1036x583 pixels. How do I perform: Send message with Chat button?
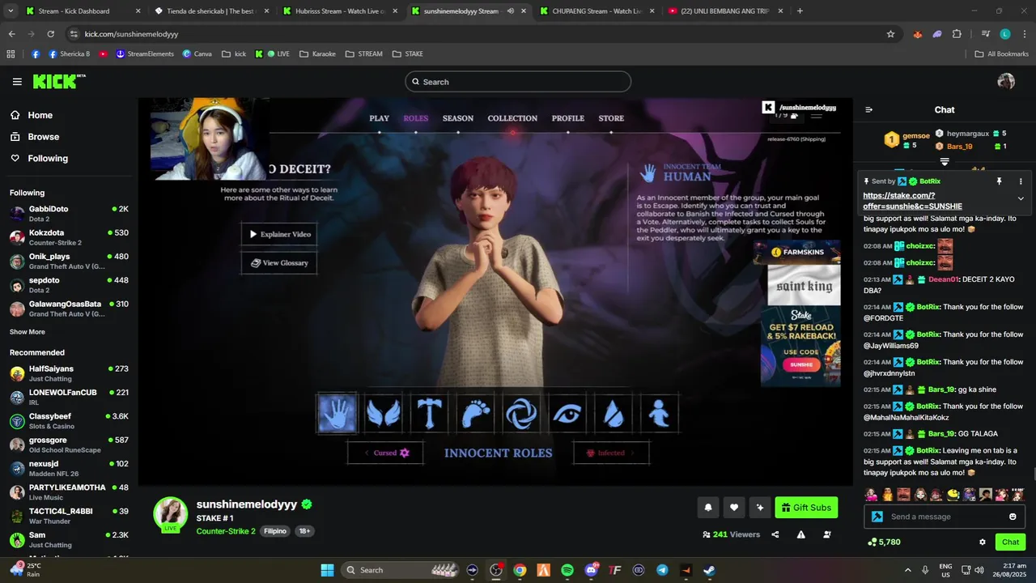pos(1011,542)
